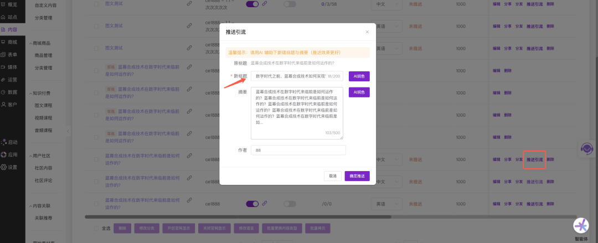Open the 数据 data section
The image size is (598, 243).
(x=9, y=92)
